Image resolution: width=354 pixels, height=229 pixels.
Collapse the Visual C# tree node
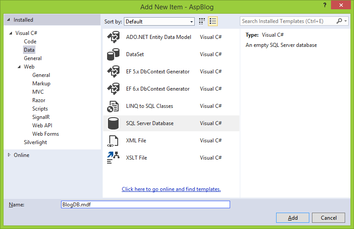(x=11, y=33)
